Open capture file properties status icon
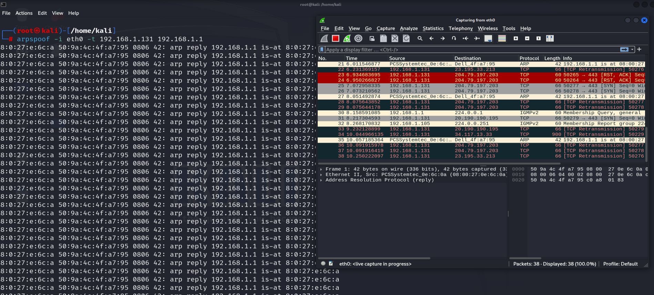The width and height of the screenshot is (654, 295). 331,264
